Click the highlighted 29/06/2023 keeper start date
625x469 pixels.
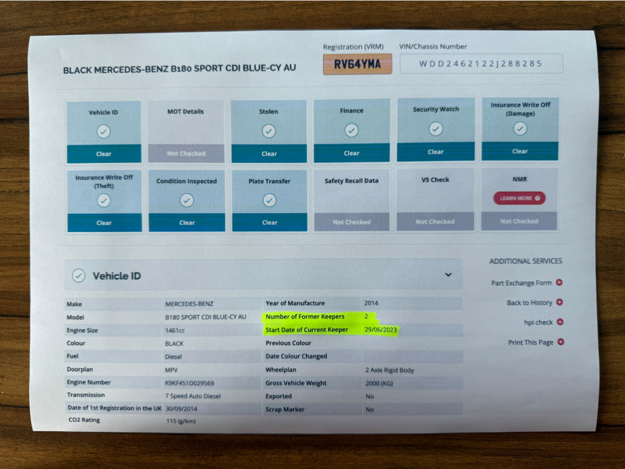[x=381, y=330]
